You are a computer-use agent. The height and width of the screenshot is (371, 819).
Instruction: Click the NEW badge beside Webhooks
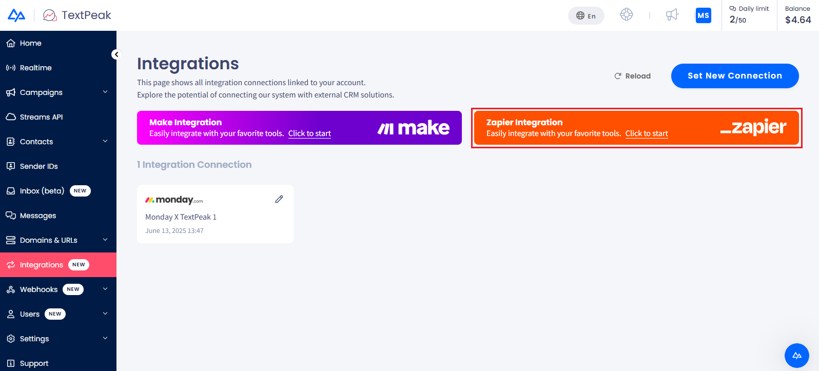point(73,289)
